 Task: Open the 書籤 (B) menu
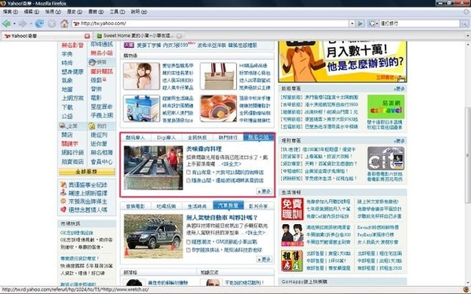coord(96,12)
